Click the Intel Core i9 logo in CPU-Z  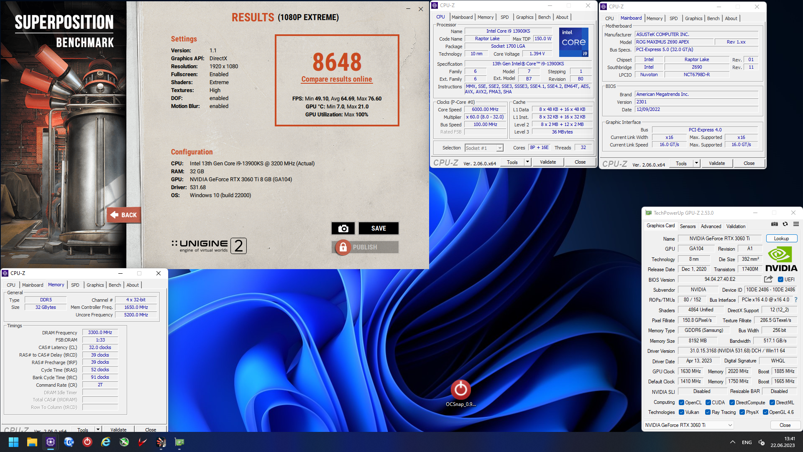[574, 42]
